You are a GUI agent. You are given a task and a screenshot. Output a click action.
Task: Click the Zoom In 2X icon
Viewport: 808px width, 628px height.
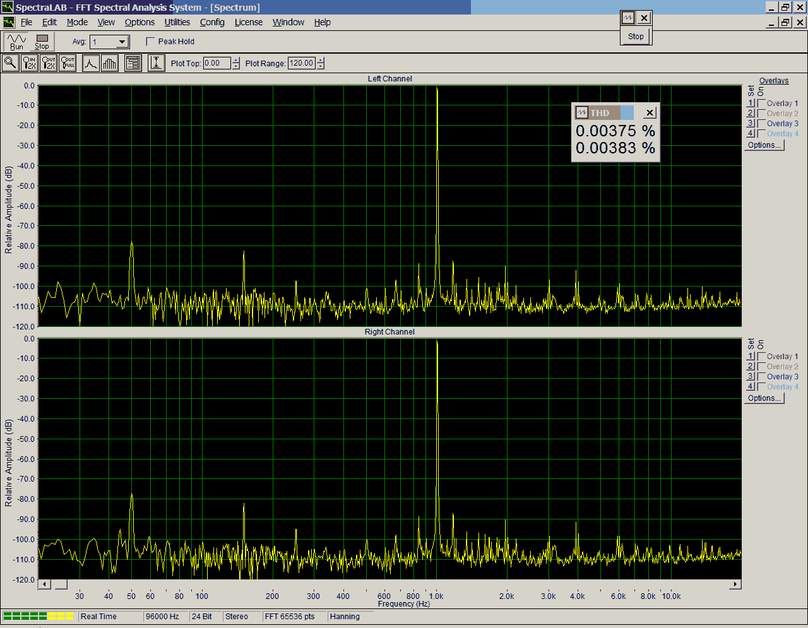tap(30, 62)
